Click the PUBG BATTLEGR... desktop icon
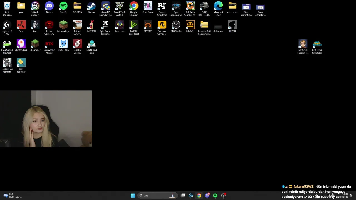 point(204,9)
